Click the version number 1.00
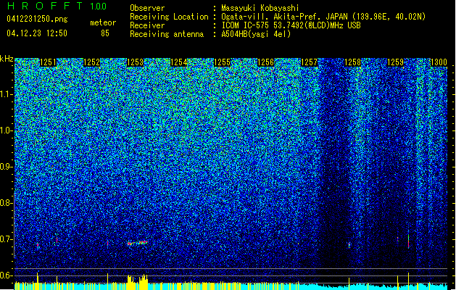Viewport: 456px width, 290px height. pos(99,7)
